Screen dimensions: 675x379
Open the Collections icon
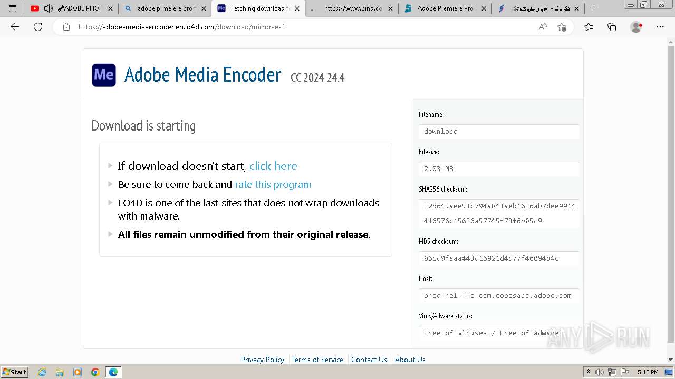[612, 27]
